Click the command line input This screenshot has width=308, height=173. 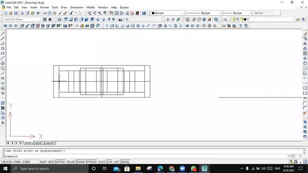click(145, 156)
